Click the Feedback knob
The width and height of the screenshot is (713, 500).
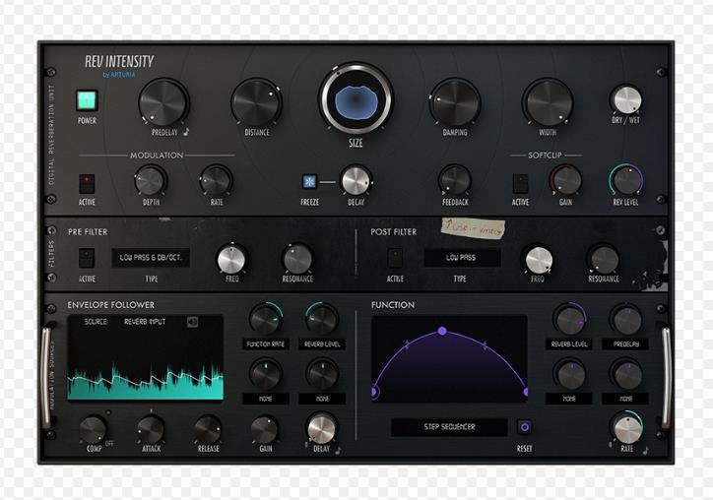point(455,181)
